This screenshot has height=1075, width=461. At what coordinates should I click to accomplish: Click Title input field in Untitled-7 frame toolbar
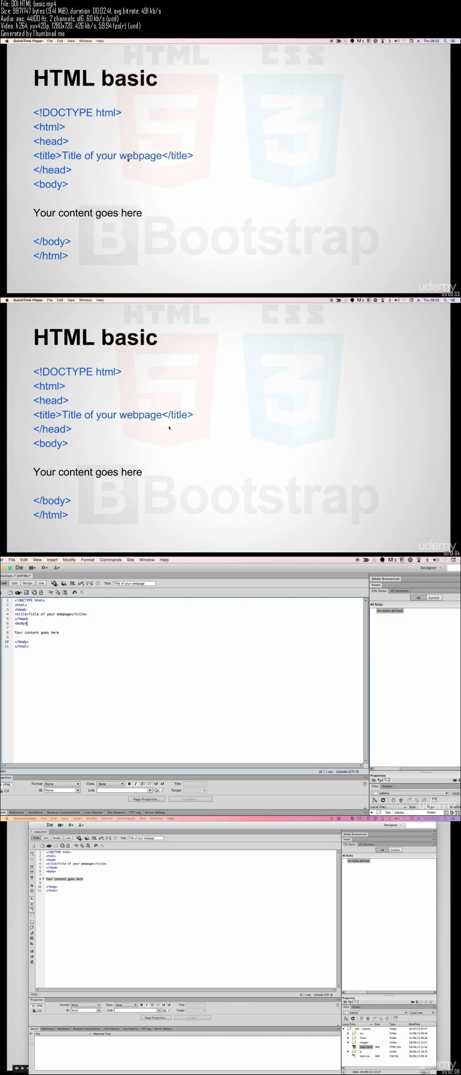click(x=134, y=583)
